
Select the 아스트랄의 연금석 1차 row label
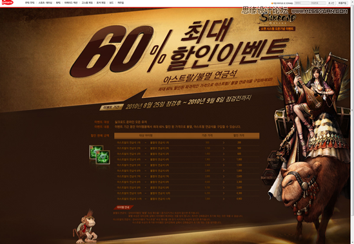pyautogui.click(x=129, y=142)
